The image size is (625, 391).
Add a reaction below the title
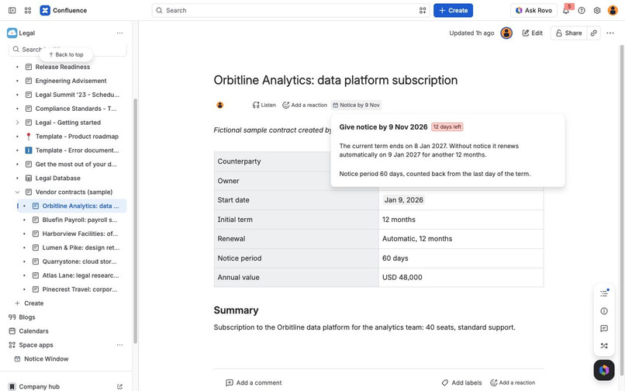pos(305,105)
